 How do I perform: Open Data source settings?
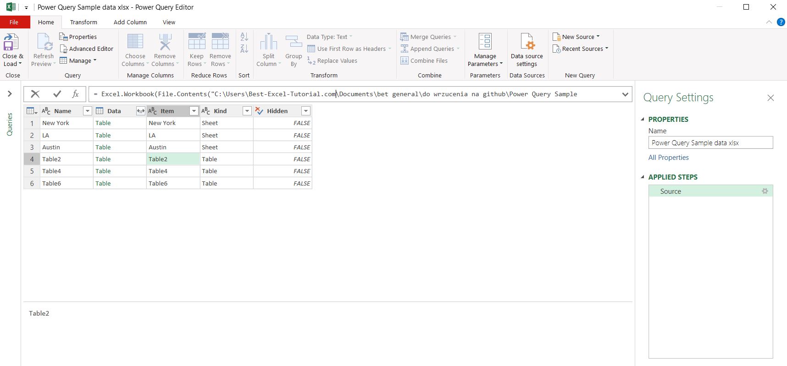coord(527,50)
